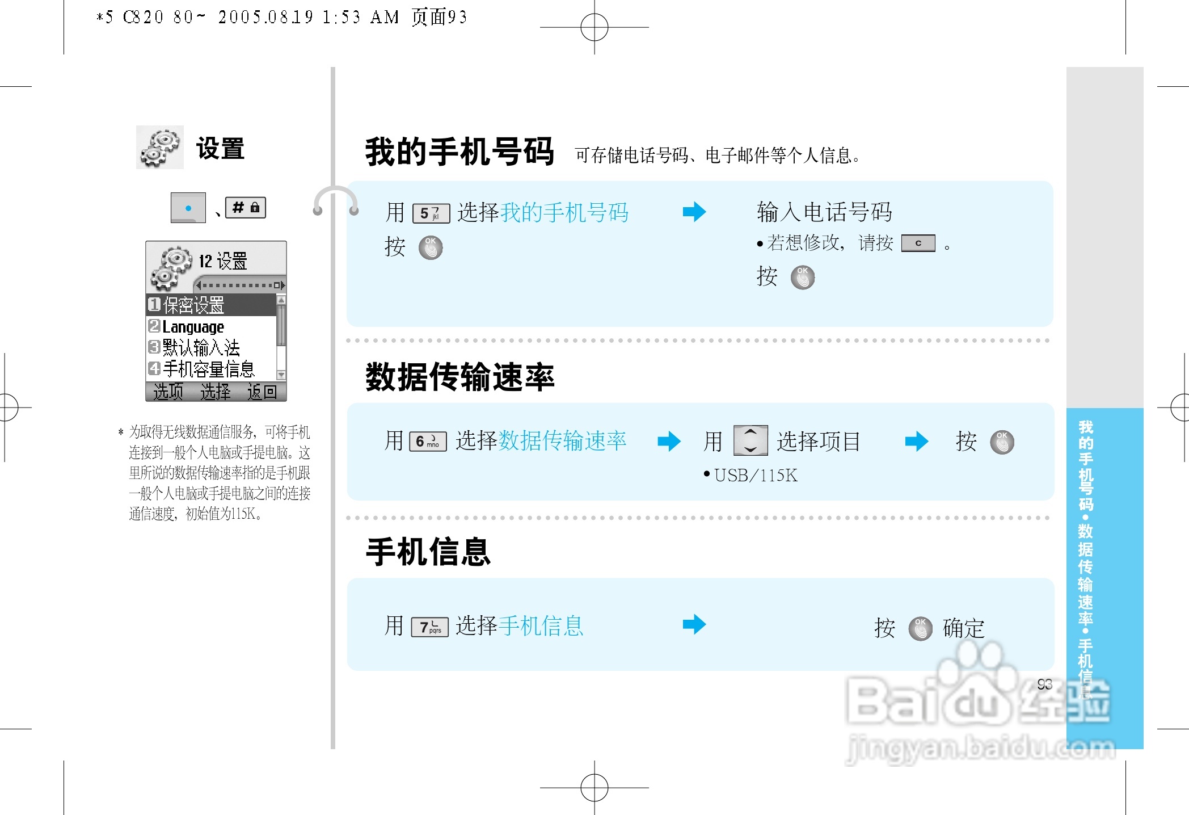
Task: Click the 5 jkl key icon
Action: pyautogui.click(x=431, y=213)
